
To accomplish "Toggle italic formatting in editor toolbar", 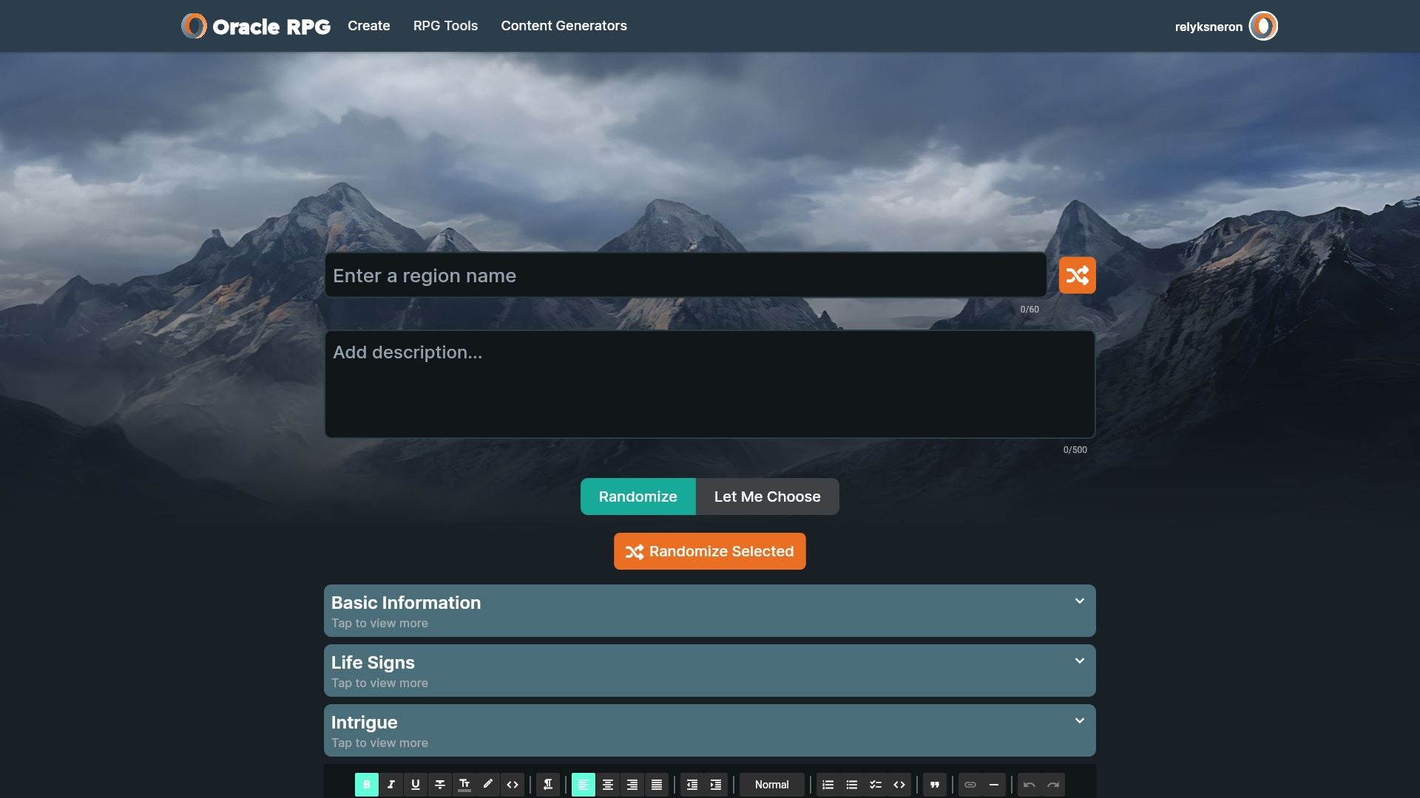I will (391, 785).
